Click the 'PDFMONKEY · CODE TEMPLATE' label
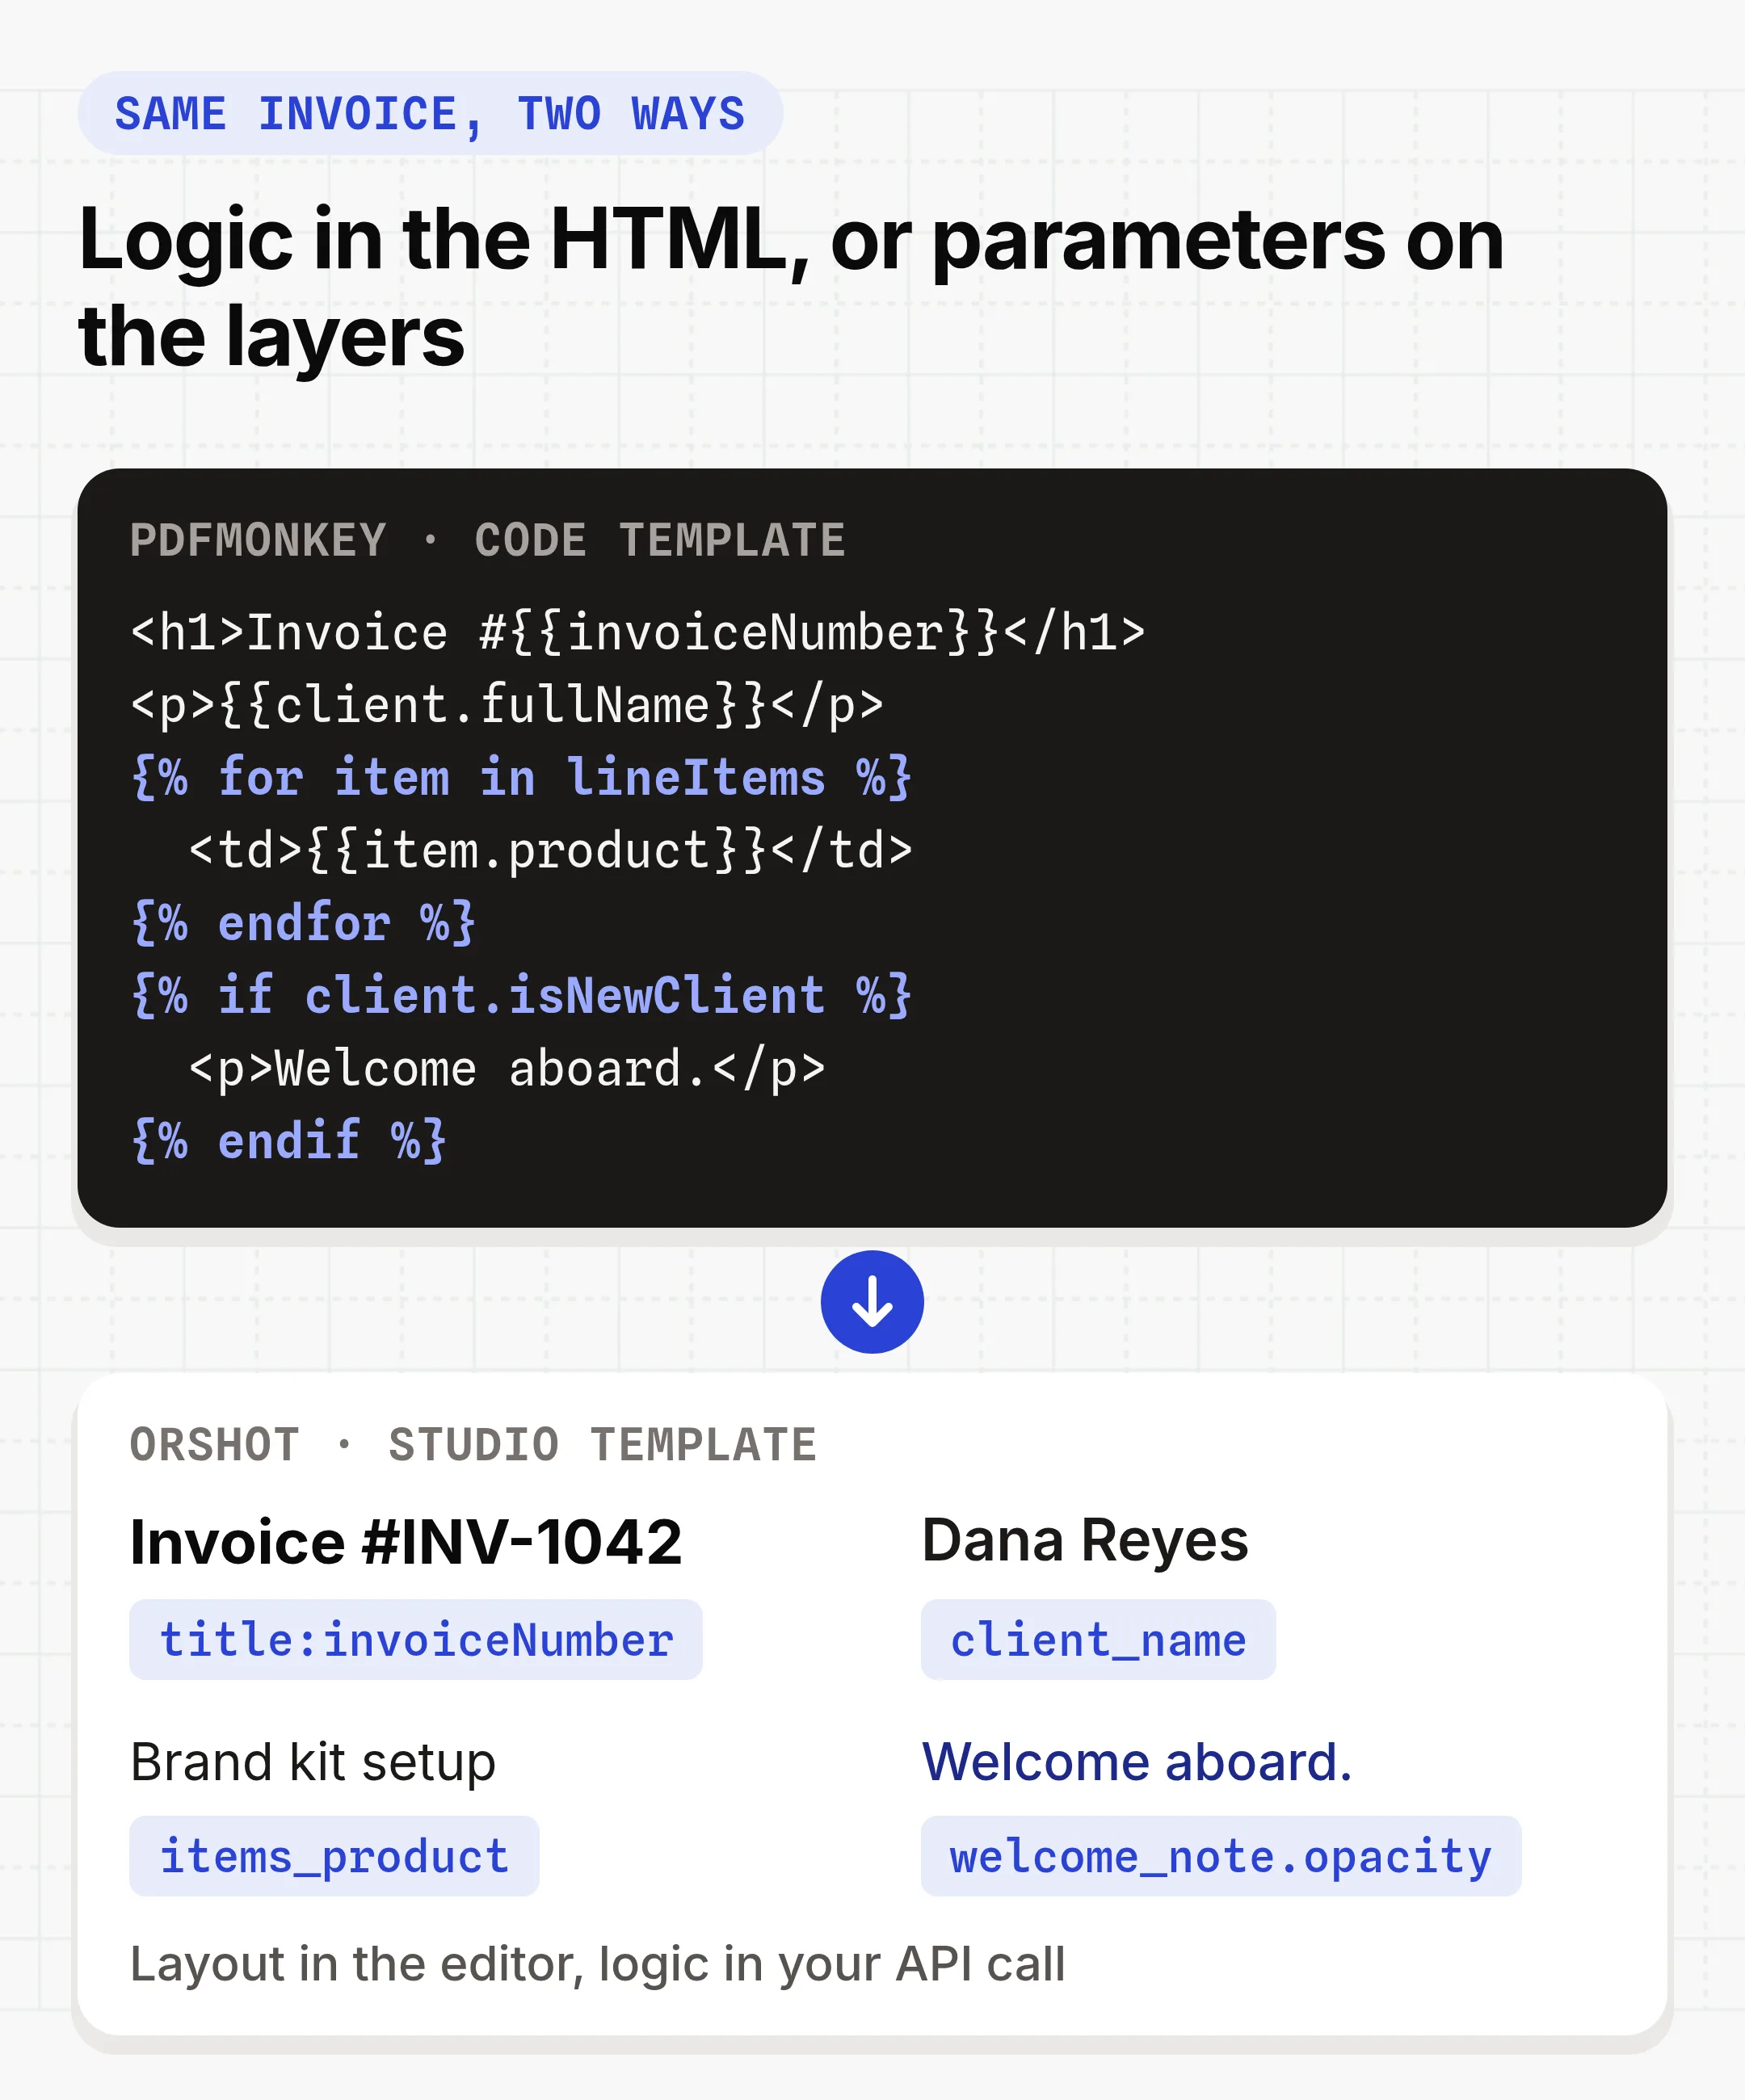The image size is (1745, 2100). (488, 541)
